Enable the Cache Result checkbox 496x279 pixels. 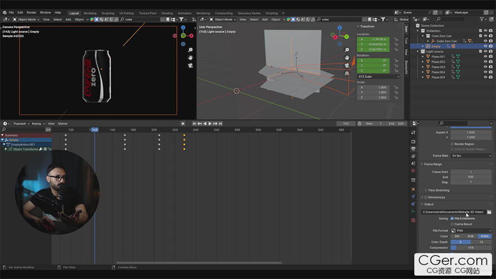pos(452,224)
